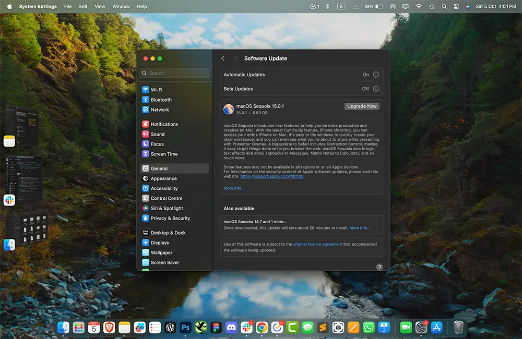Viewport: 522px width, 339px height.
Task: Open Google Chrome from the Dock
Action: tap(262, 328)
